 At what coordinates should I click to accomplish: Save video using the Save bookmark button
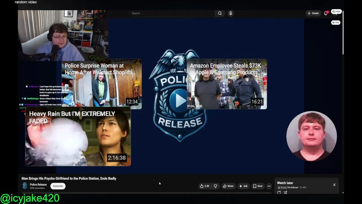click(x=258, y=186)
